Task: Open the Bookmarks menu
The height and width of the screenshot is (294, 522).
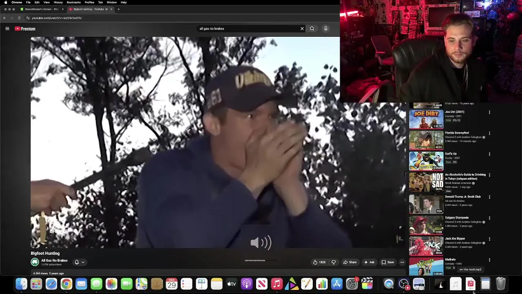Action: (73, 2)
